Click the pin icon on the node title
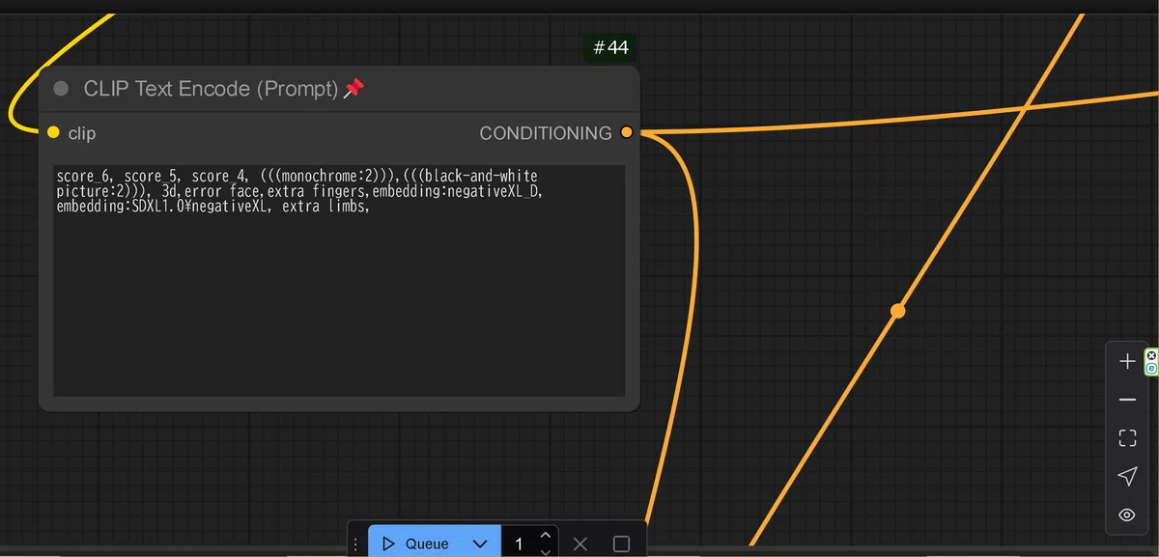The width and height of the screenshot is (1159, 557). point(354,89)
